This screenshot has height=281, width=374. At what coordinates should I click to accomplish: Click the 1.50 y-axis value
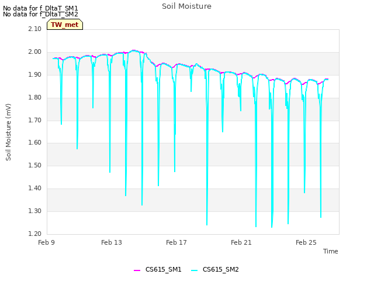point(35,165)
